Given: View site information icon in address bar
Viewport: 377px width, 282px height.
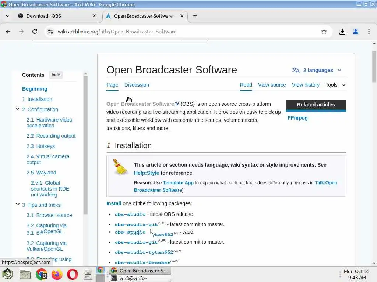Looking at the screenshot, I should pyautogui.click(x=50, y=32).
